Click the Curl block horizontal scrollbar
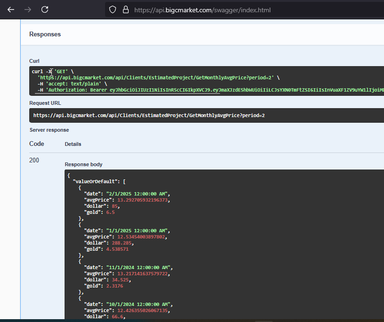 [127, 93]
